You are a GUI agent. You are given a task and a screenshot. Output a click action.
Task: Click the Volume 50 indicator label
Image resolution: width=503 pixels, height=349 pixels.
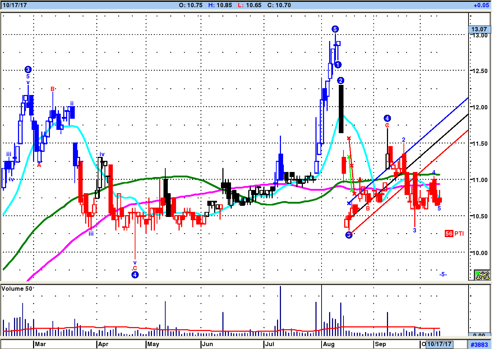click(17, 289)
